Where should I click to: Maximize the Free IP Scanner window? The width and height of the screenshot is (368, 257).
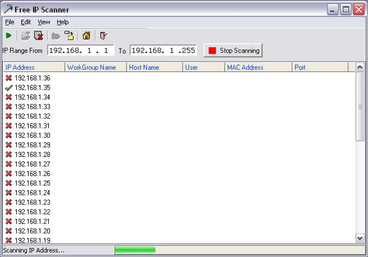[x=346, y=10]
